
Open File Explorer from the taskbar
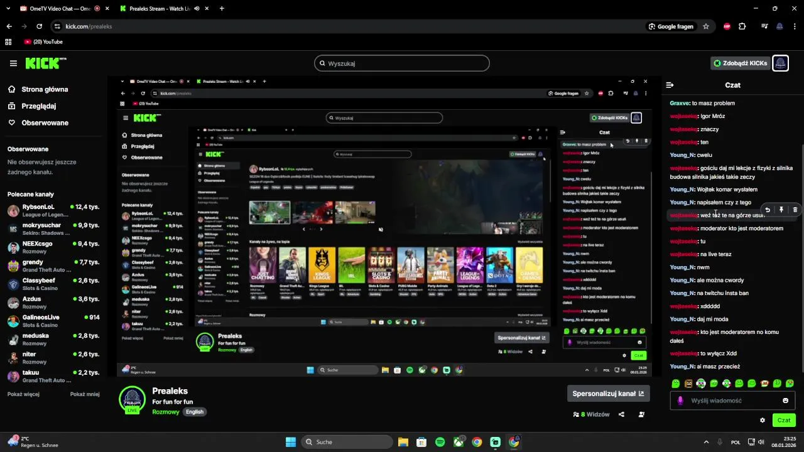(403, 442)
